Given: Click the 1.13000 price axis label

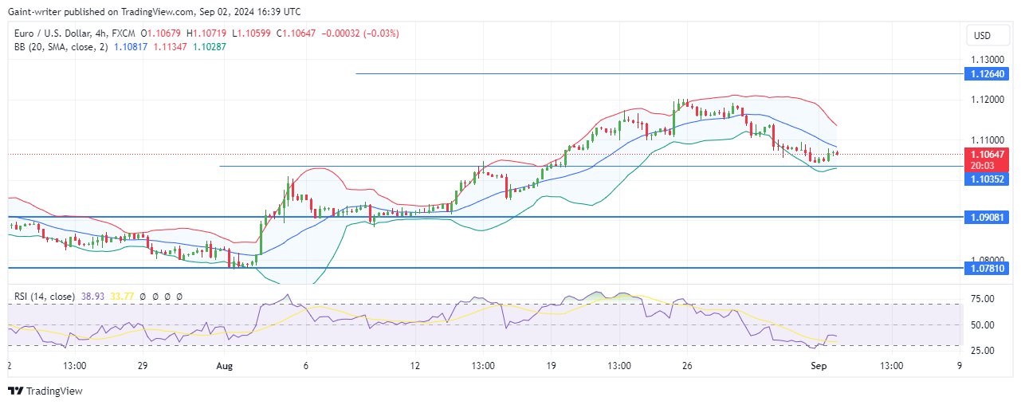Looking at the screenshot, I should click(987, 60).
